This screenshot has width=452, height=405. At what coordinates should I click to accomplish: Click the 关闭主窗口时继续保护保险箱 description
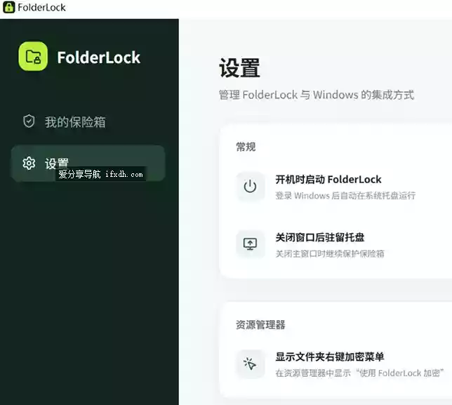click(x=330, y=253)
